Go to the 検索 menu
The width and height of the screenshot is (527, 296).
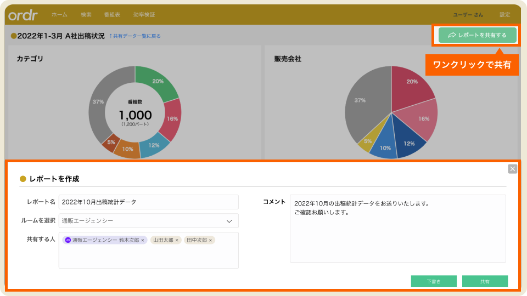pyautogui.click(x=86, y=15)
